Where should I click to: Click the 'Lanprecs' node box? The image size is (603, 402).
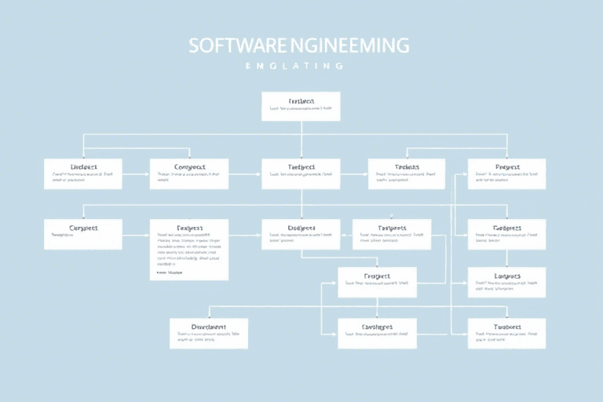[x=506, y=282]
